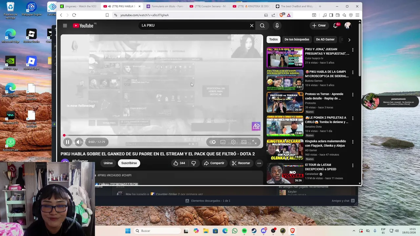Click the Unirse button

point(108,163)
